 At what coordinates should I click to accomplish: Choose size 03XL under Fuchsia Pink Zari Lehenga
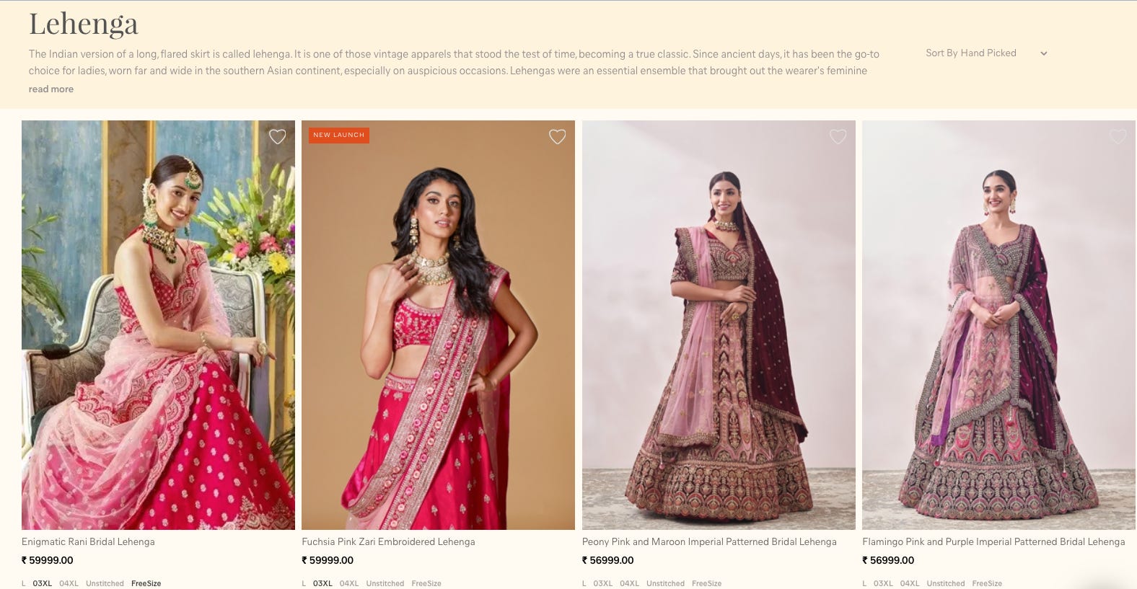pyautogui.click(x=322, y=583)
